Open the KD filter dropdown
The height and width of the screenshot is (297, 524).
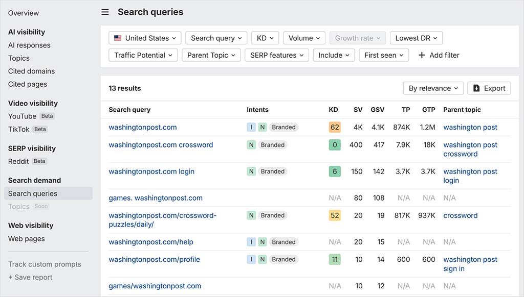[265, 38]
